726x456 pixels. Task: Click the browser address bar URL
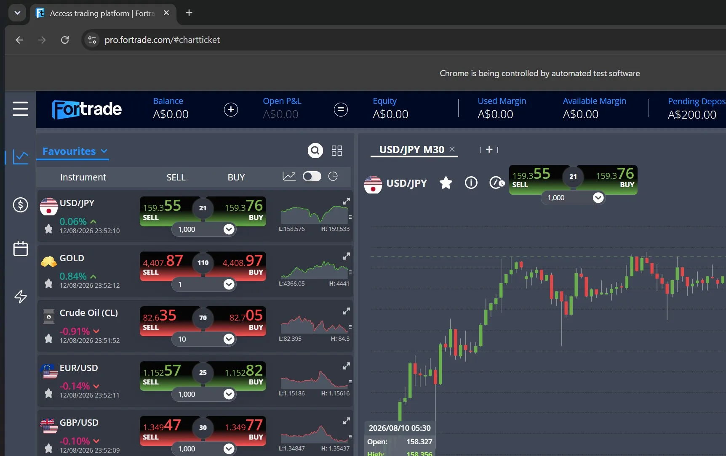[162, 40]
